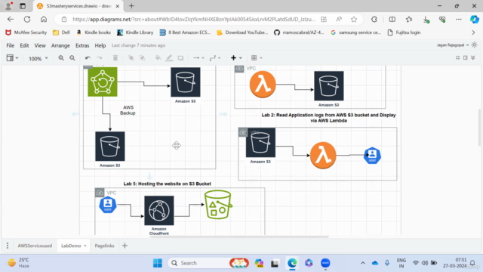This screenshot has width=483, height=272.
Task: Click the horizontal canvas scrollbar
Action: [238, 236]
